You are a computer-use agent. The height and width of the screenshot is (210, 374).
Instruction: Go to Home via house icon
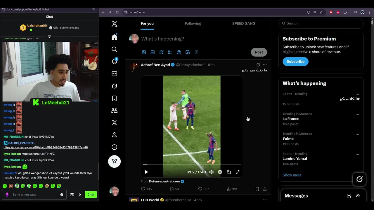(114, 37)
